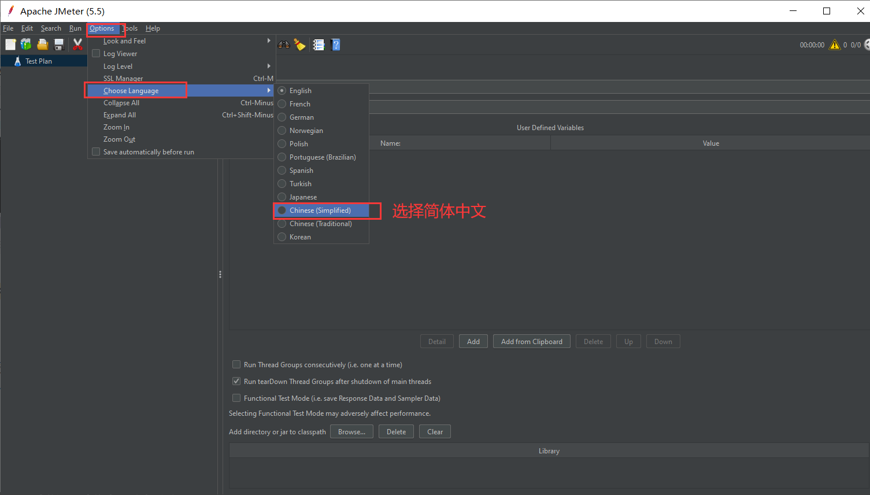
Task: Open the Templates icon in the toolbar
Action: 26,45
